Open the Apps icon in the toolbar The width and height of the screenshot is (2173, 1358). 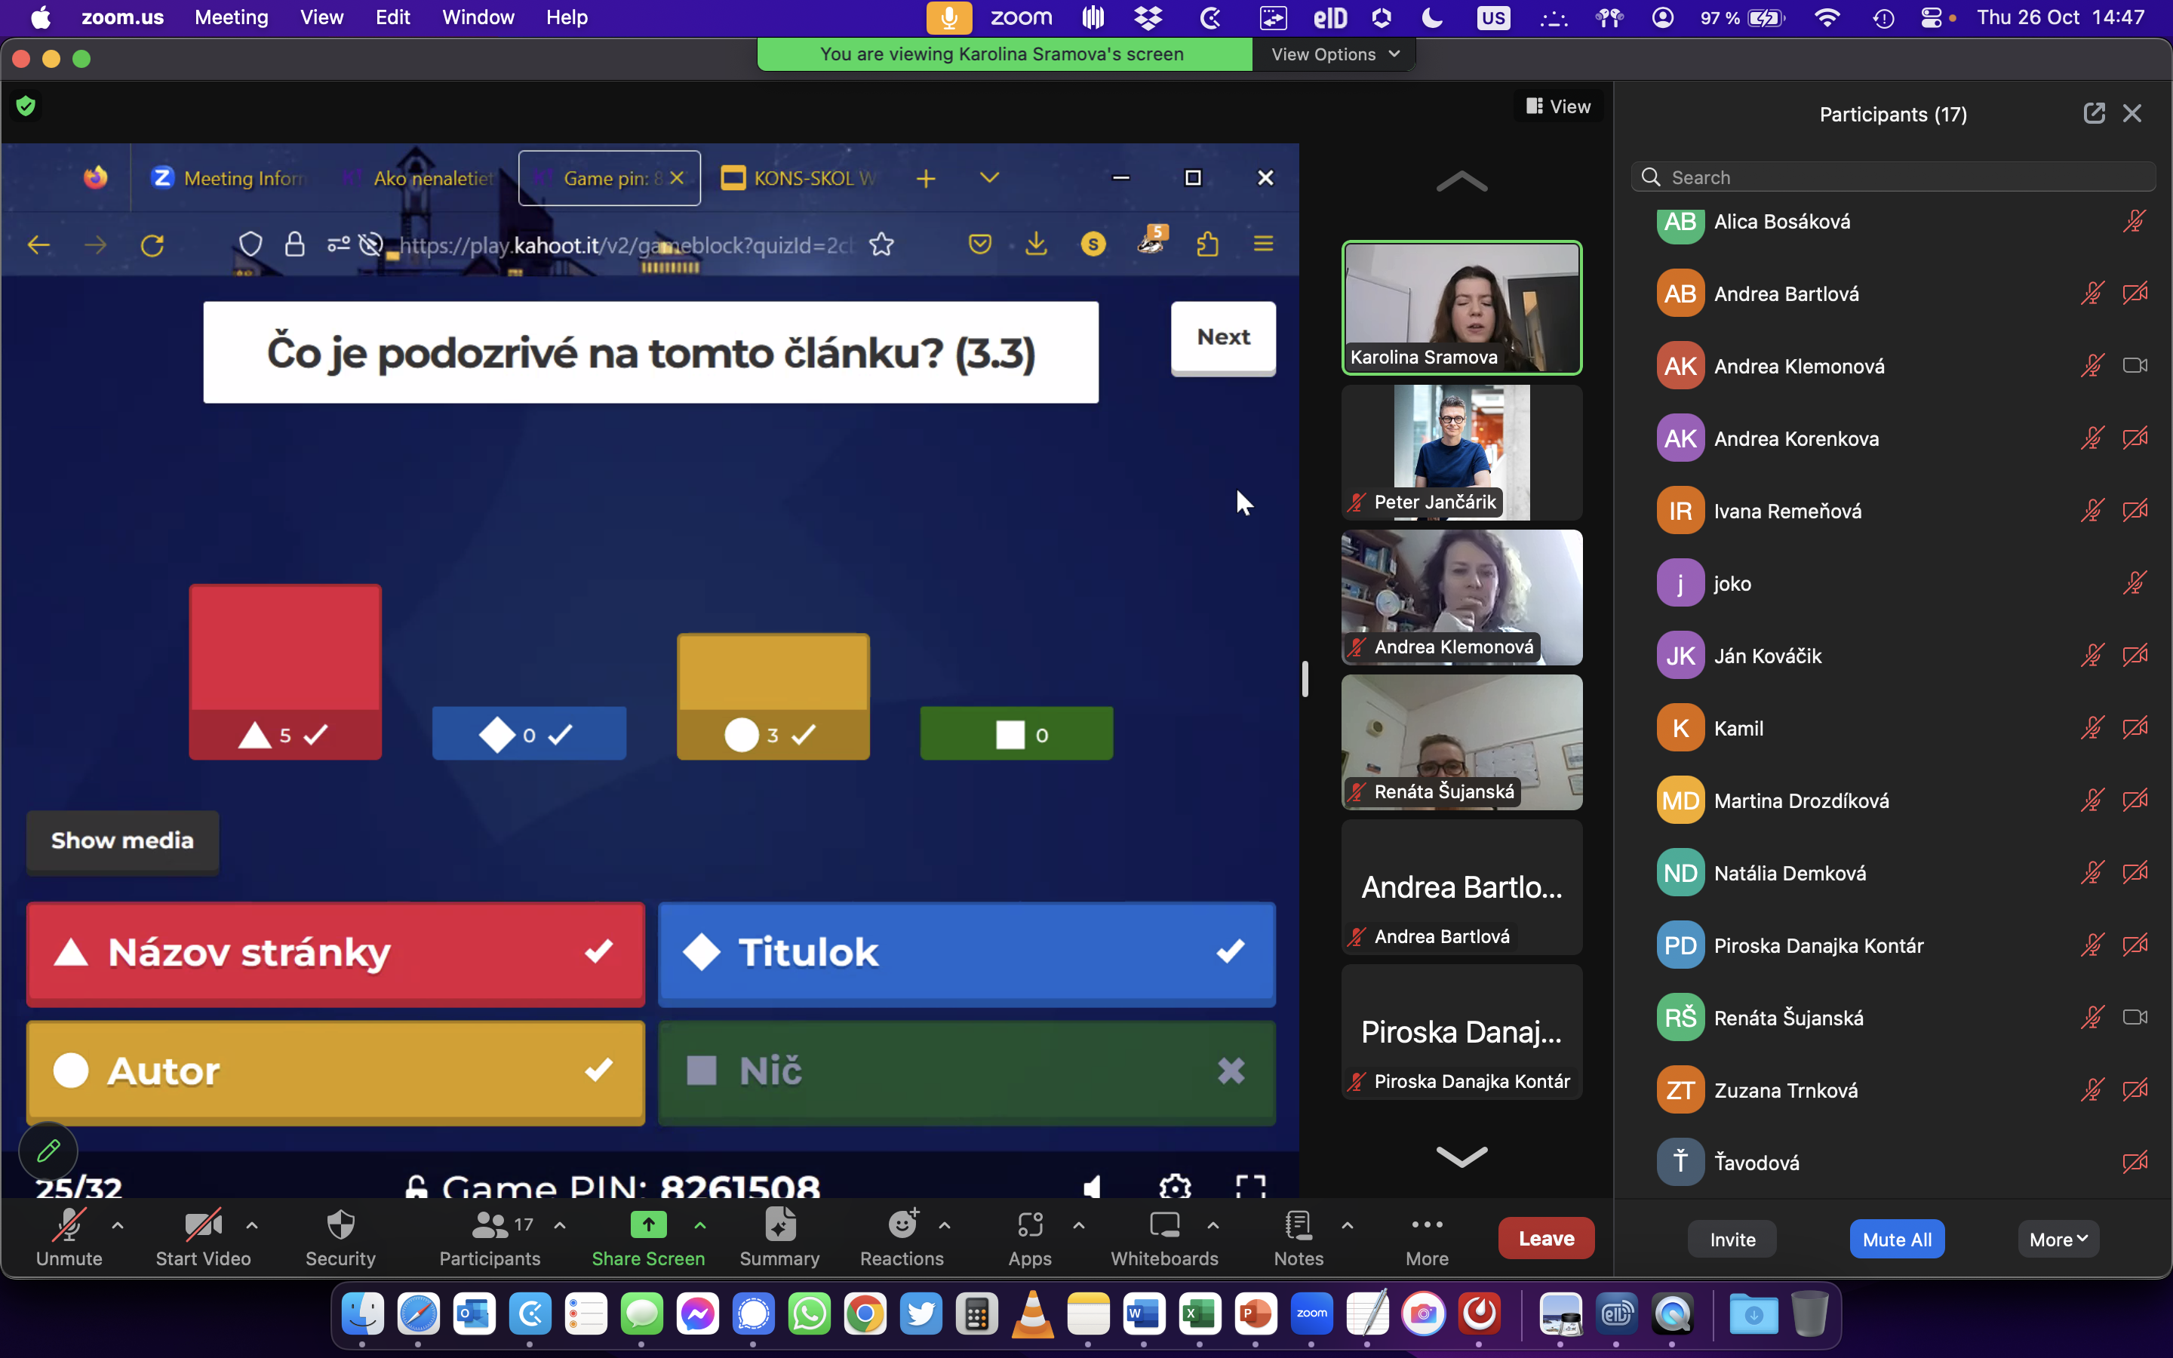(1030, 1224)
